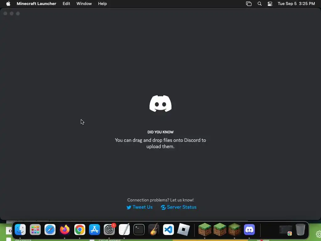Switch to Discord via dock icon
Viewport: 321px width, 241px height.
coord(249,229)
